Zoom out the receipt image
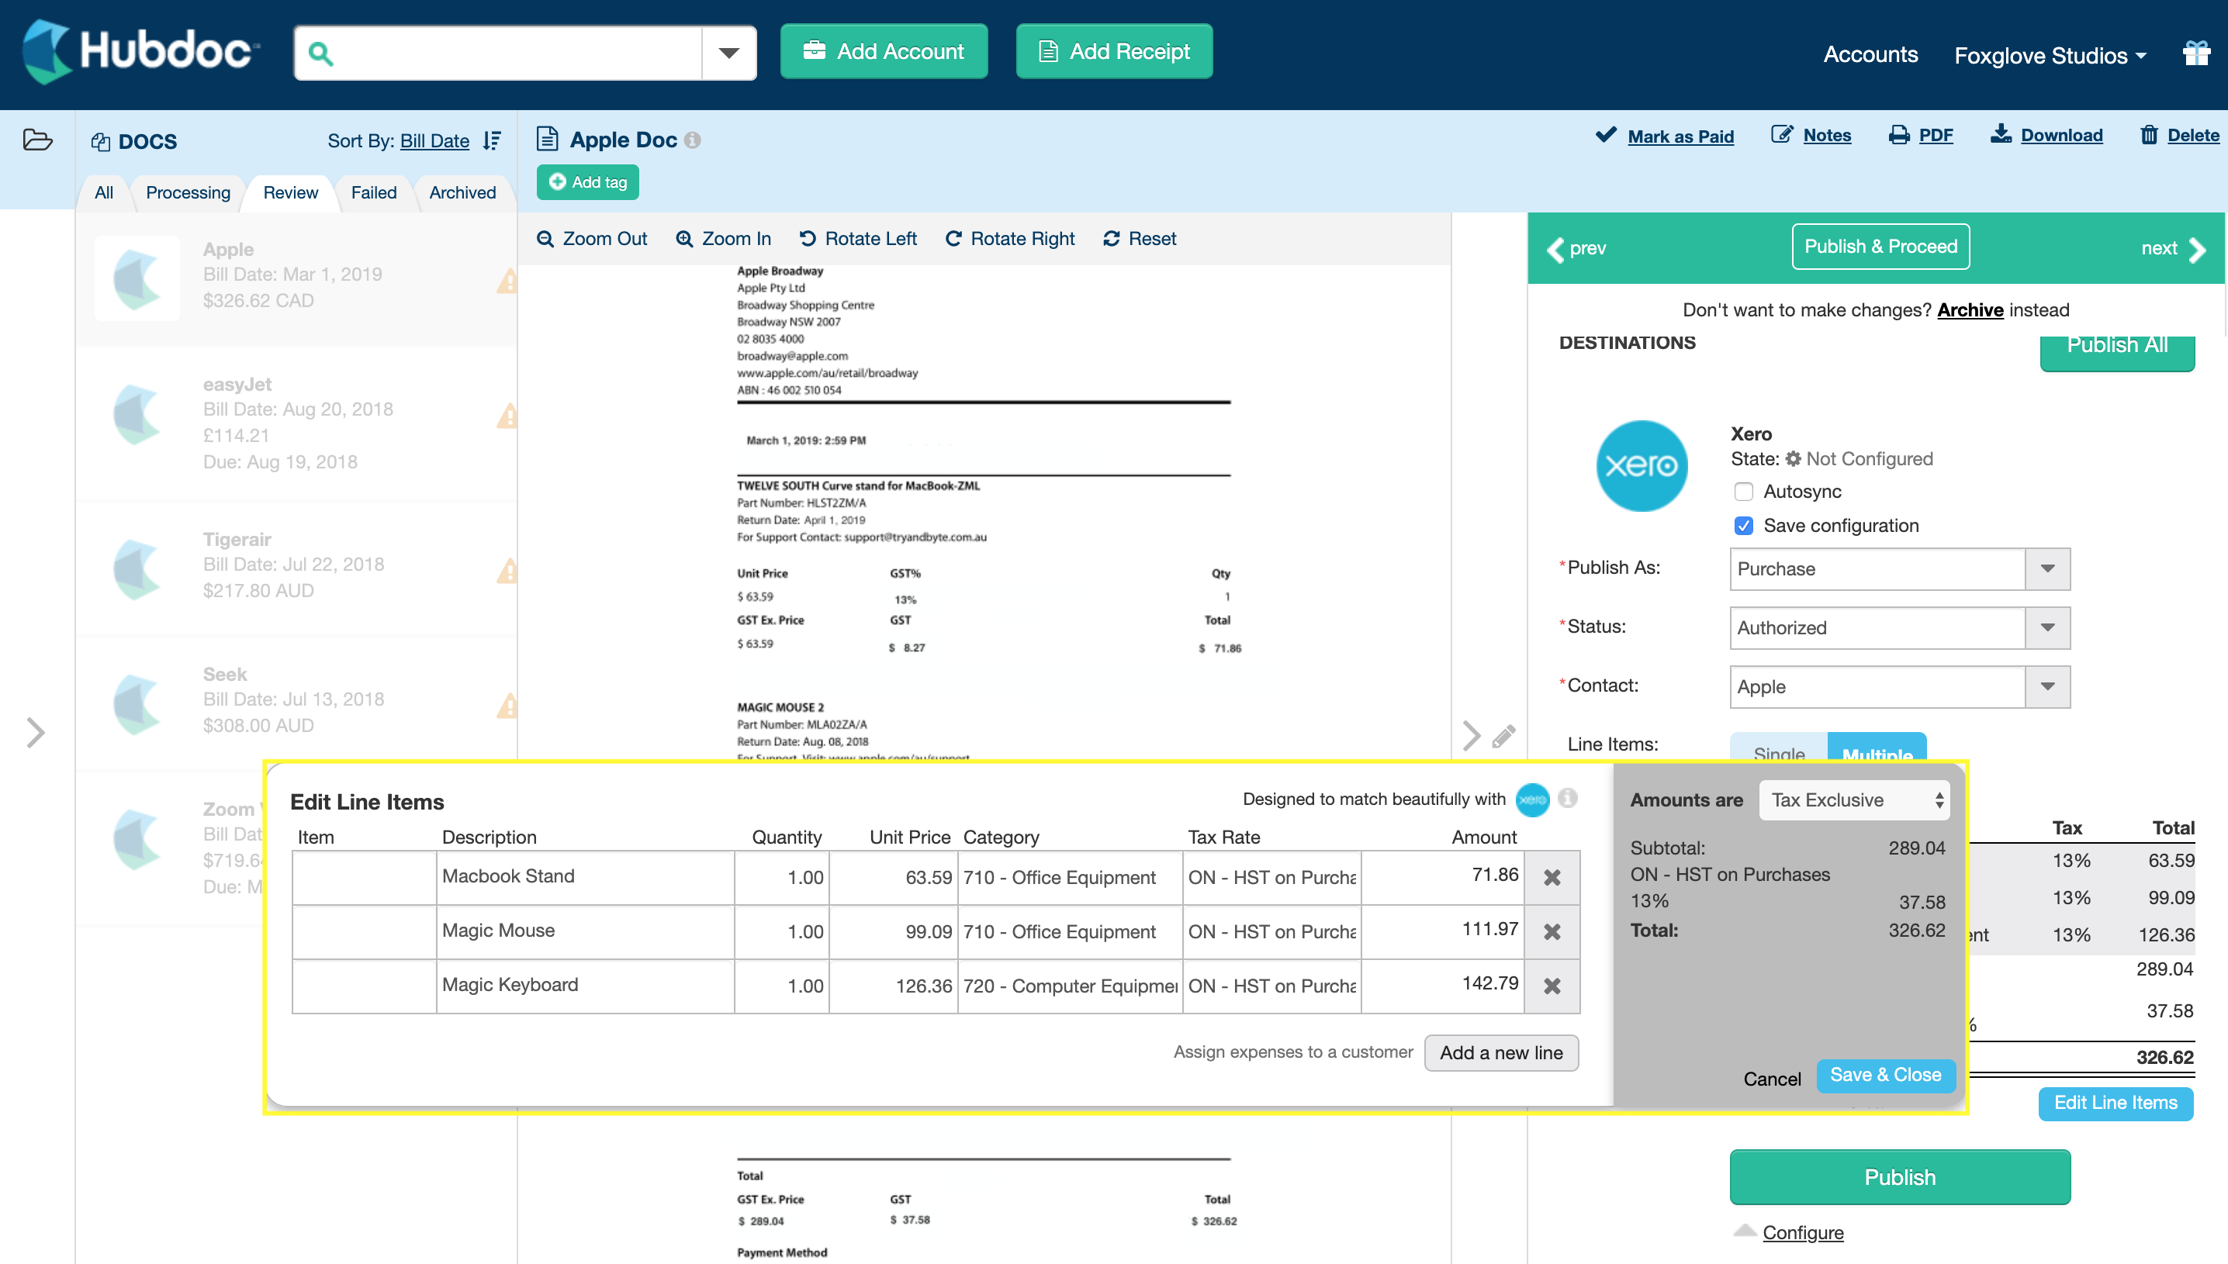2228x1264 pixels. pos(592,239)
